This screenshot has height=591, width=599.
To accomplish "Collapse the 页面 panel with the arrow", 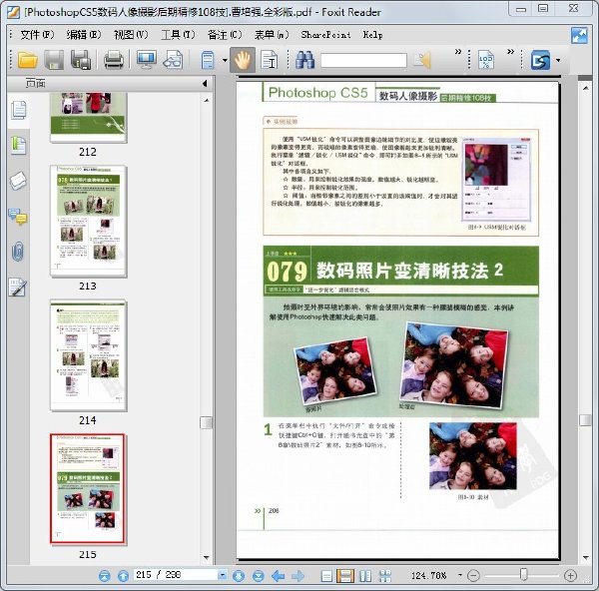I will [205, 83].
